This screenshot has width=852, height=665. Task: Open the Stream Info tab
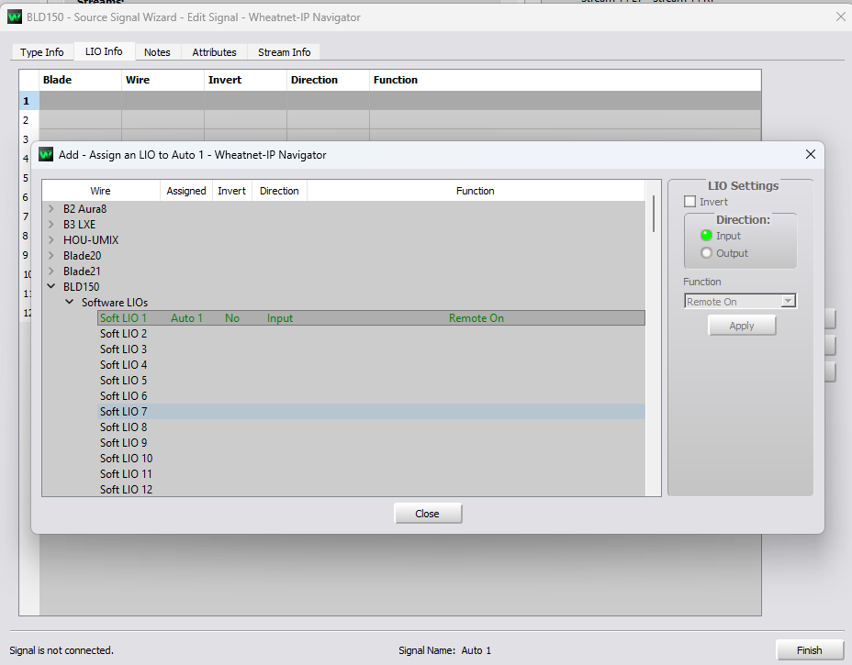pos(285,52)
